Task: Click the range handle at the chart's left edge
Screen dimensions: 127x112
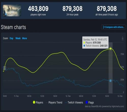Action: [x=5, y=68]
